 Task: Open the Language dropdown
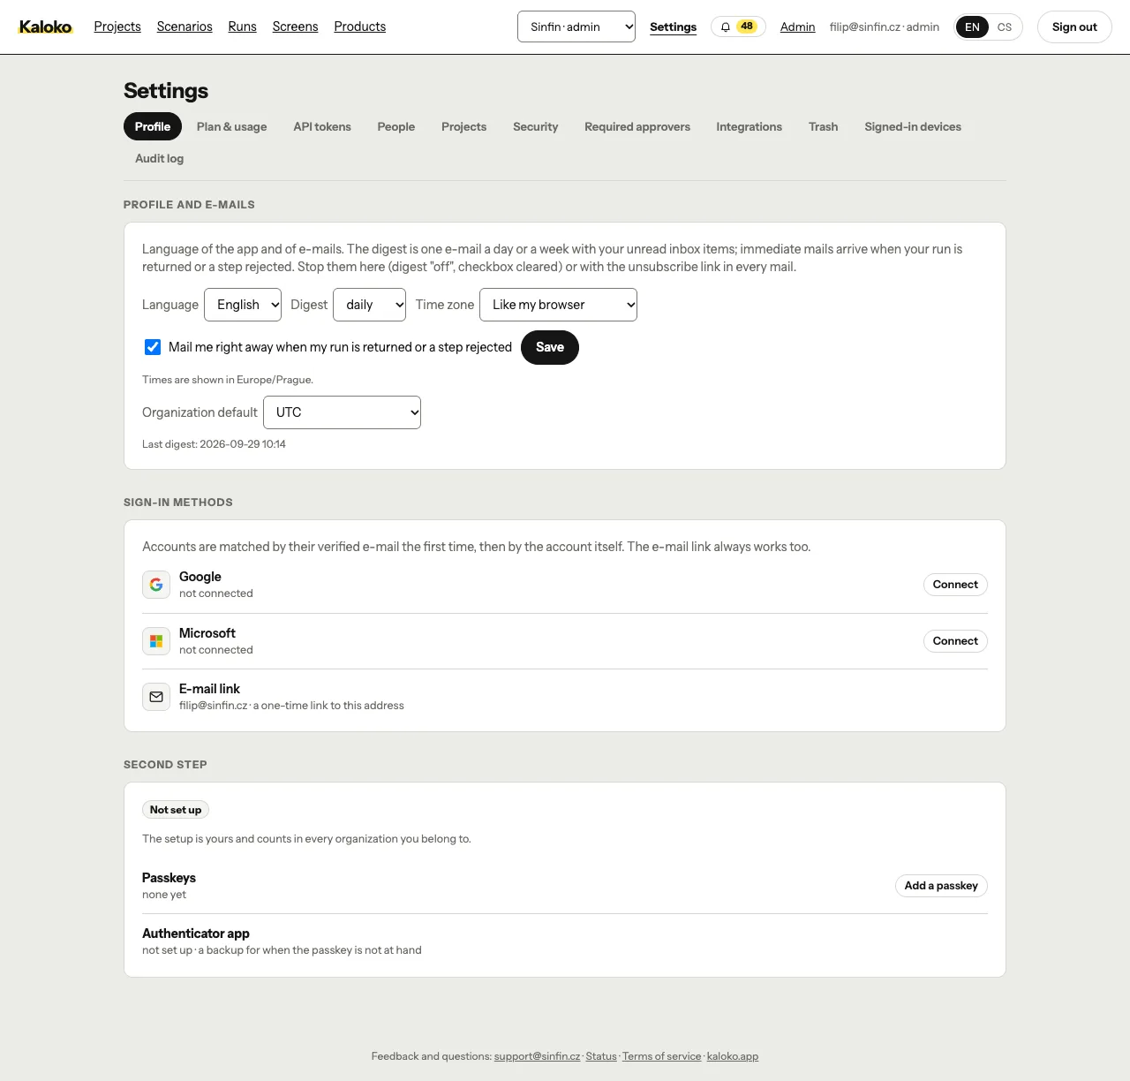pos(243,305)
